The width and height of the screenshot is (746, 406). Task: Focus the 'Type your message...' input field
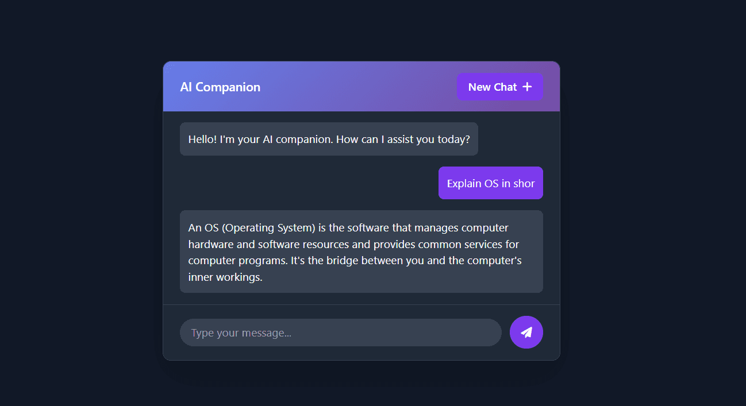click(340, 332)
